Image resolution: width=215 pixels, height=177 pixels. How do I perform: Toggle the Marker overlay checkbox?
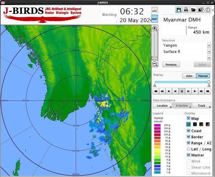188,155
